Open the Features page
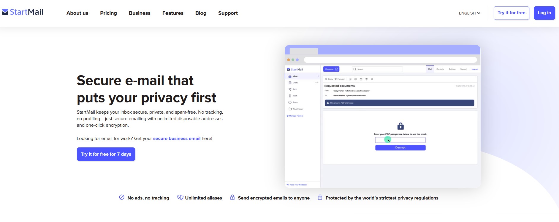The image size is (559, 222). tap(173, 13)
